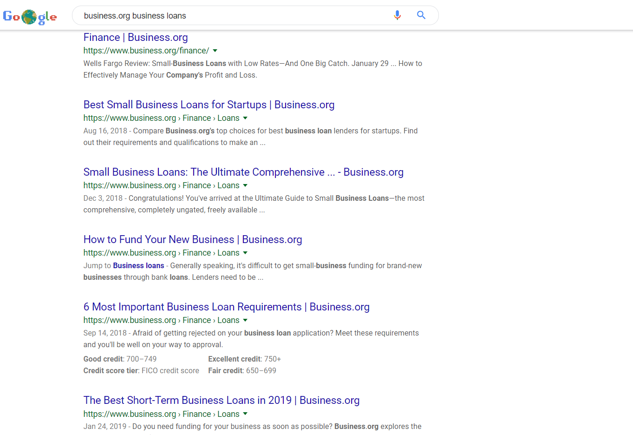This screenshot has width=633, height=435.
Task: Open '6 Most Important Business Loan Requirements' result
Action: tap(227, 307)
